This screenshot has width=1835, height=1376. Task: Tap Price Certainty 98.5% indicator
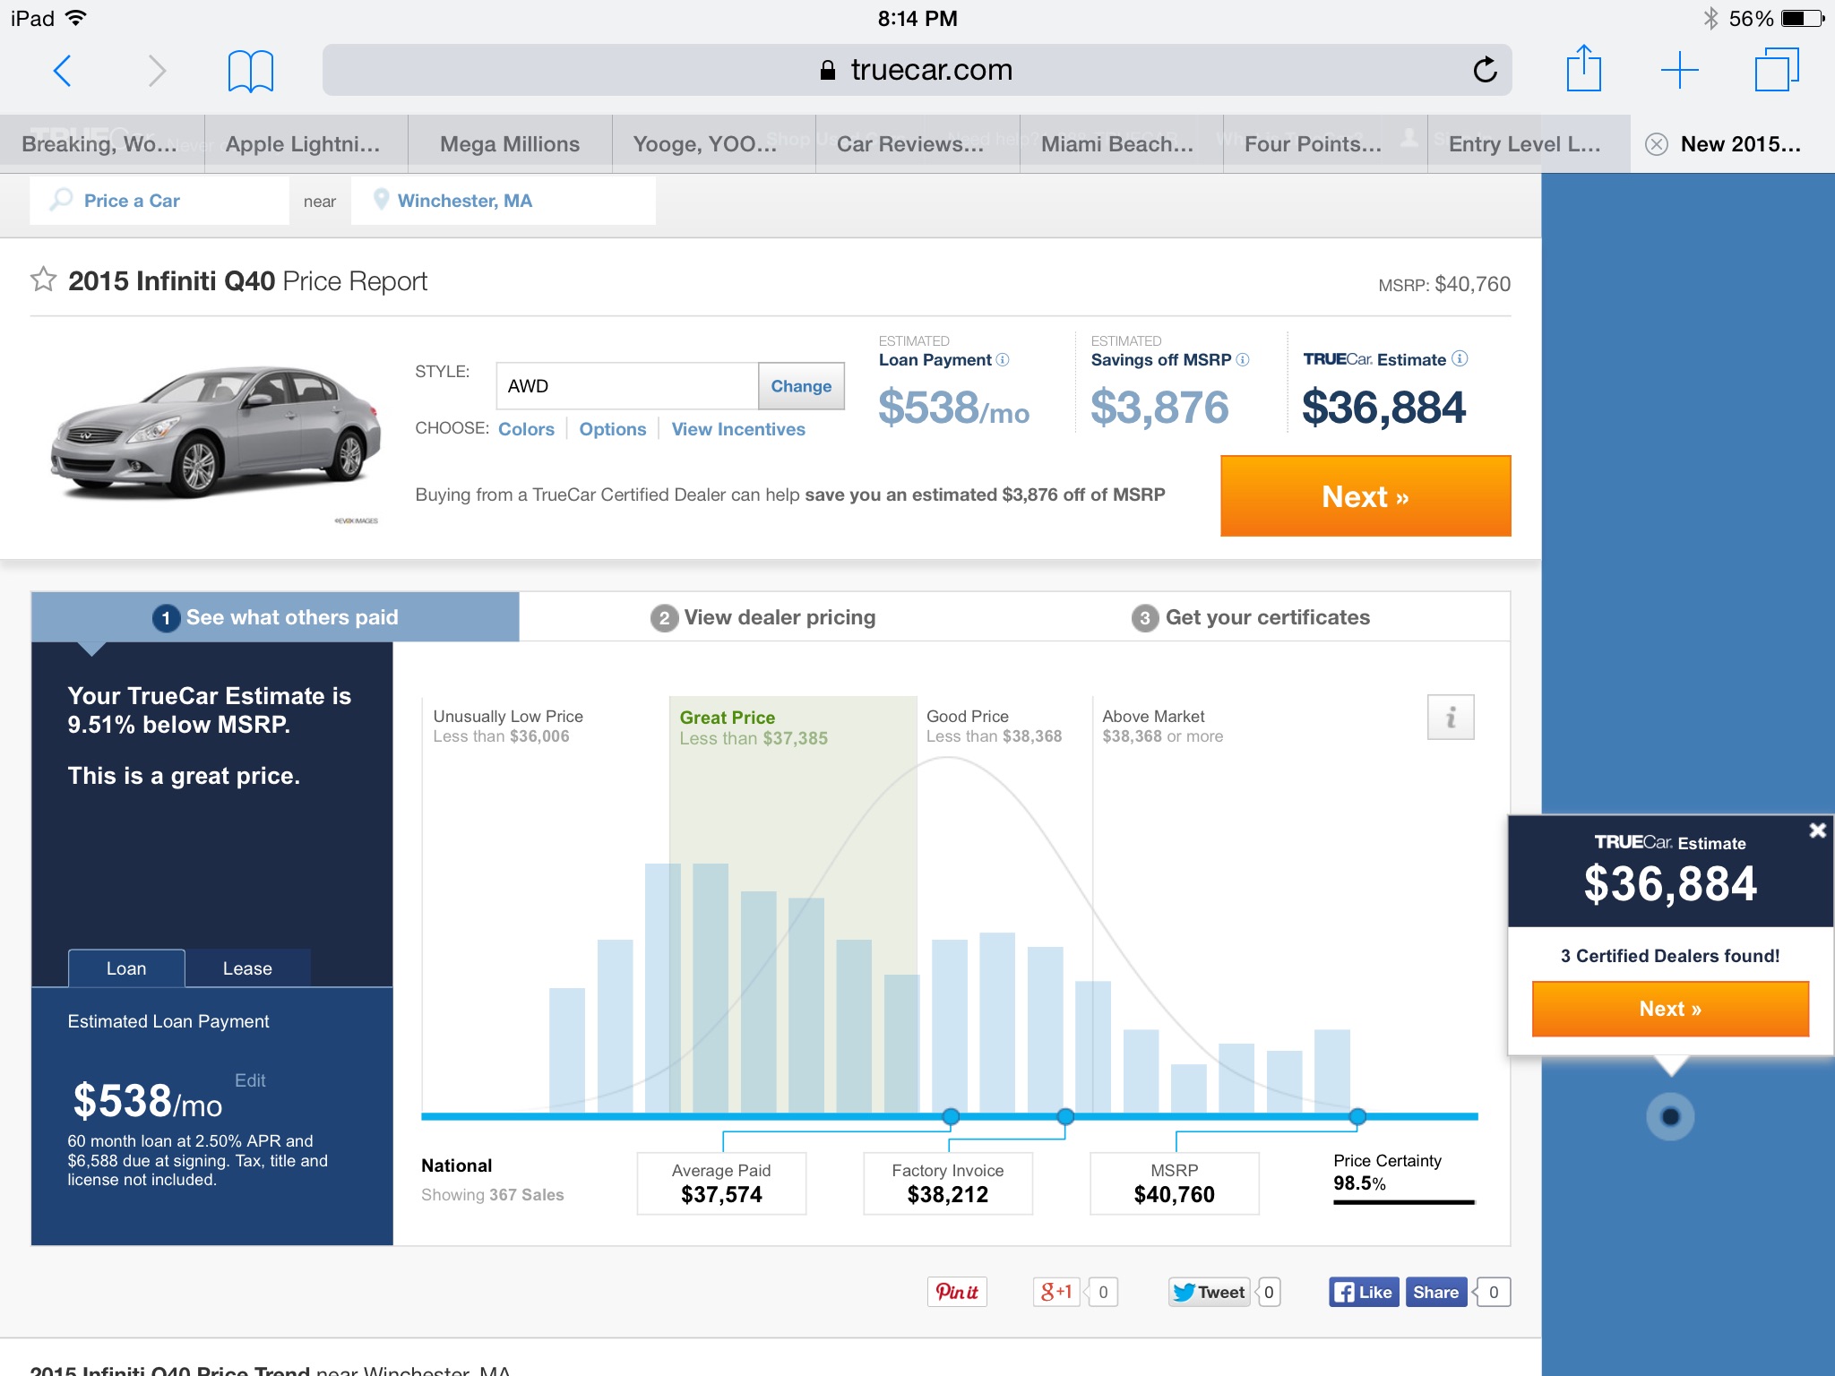(1403, 1177)
